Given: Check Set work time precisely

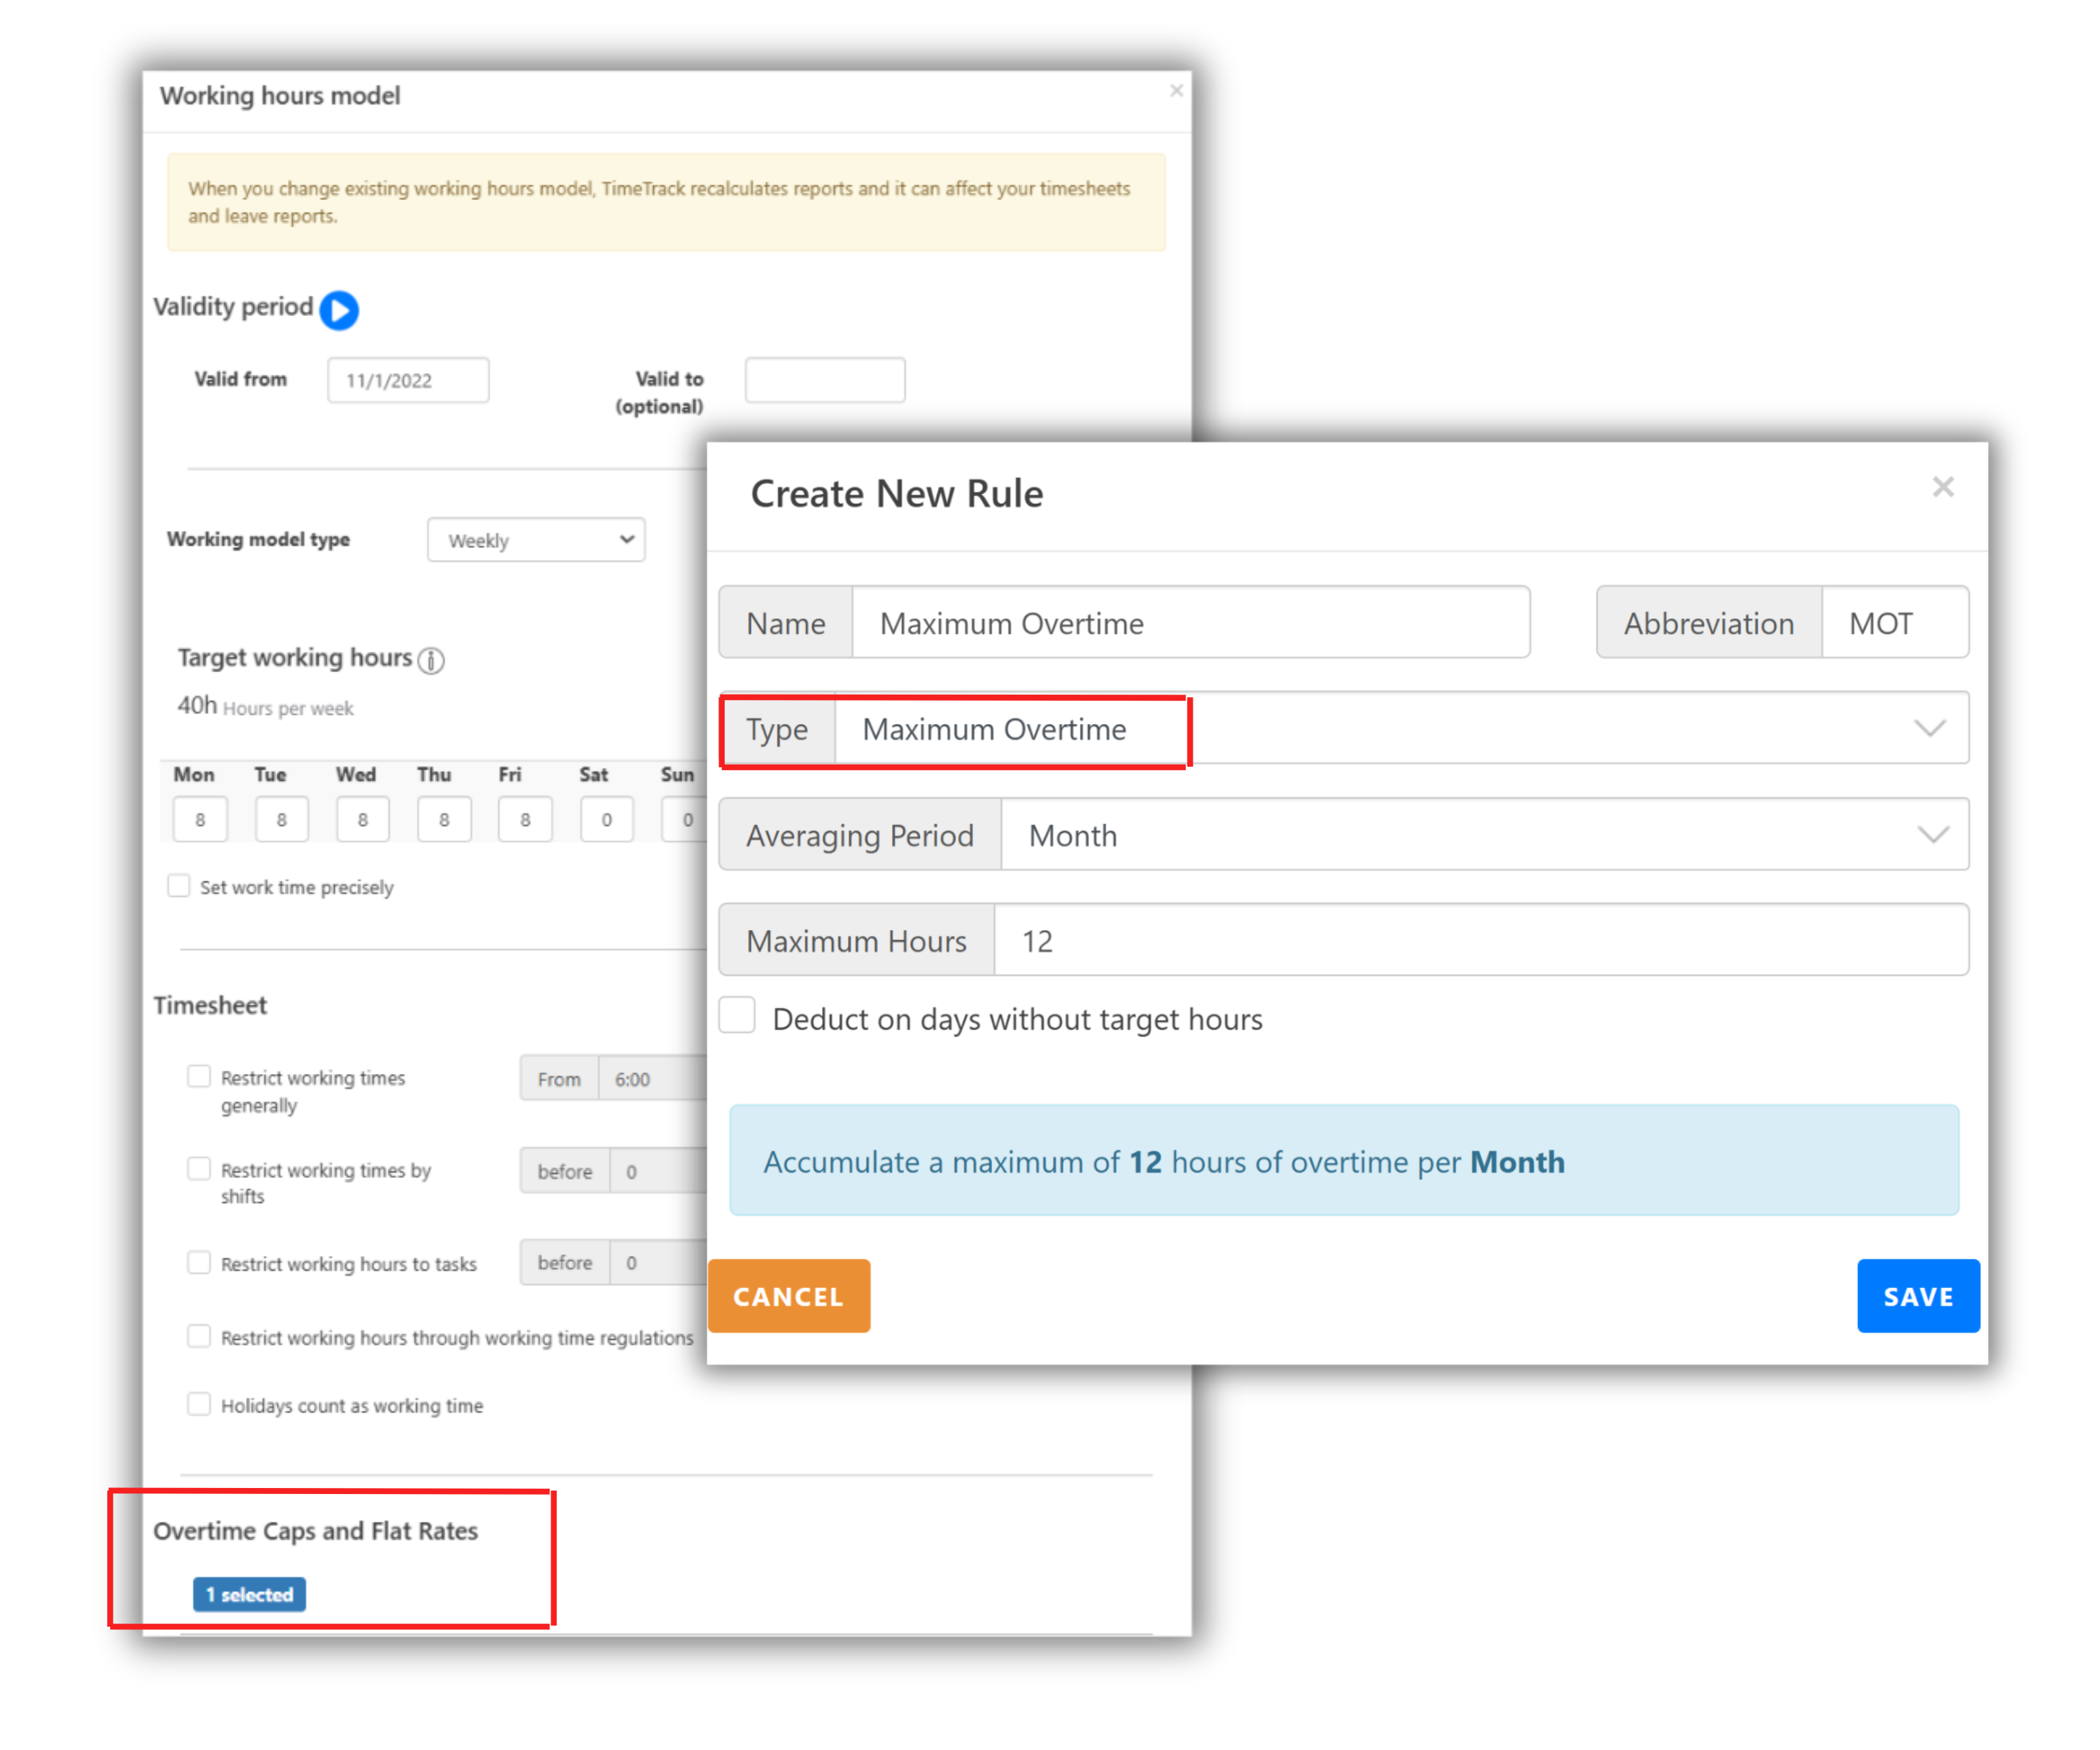Looking at the screenshot, I should (x=179, y=886).
